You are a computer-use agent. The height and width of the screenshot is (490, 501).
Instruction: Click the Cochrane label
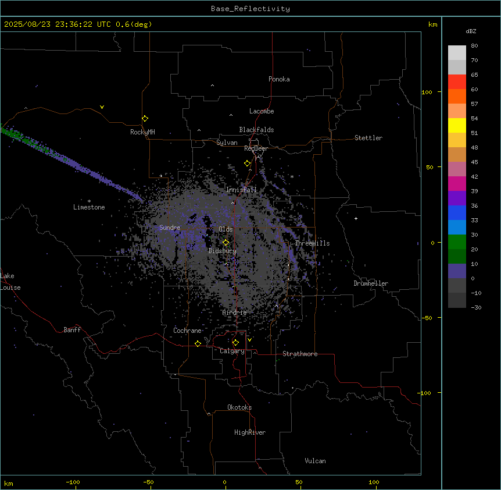pyautogui.click(x=187, y=331)
